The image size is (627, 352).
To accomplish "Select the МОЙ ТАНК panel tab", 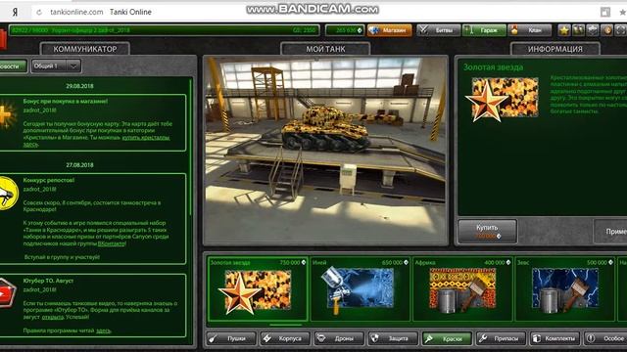I will [x=325, y=49].
